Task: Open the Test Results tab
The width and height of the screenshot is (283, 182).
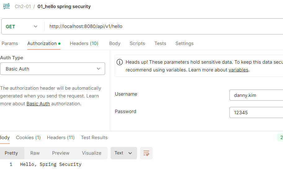Action: point(94,138)
